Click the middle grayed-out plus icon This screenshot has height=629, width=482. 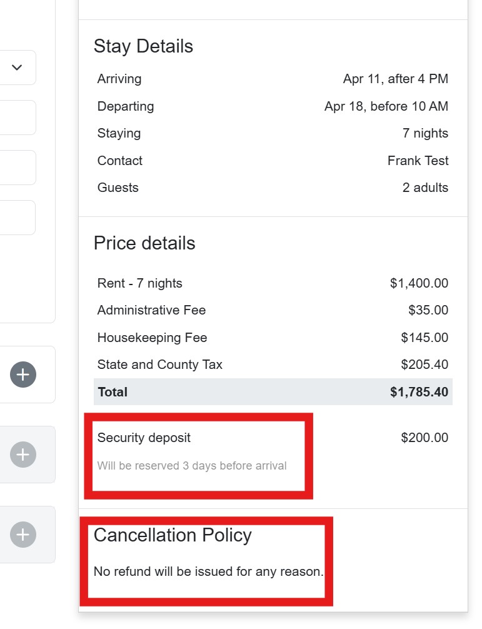pos(23,455)
